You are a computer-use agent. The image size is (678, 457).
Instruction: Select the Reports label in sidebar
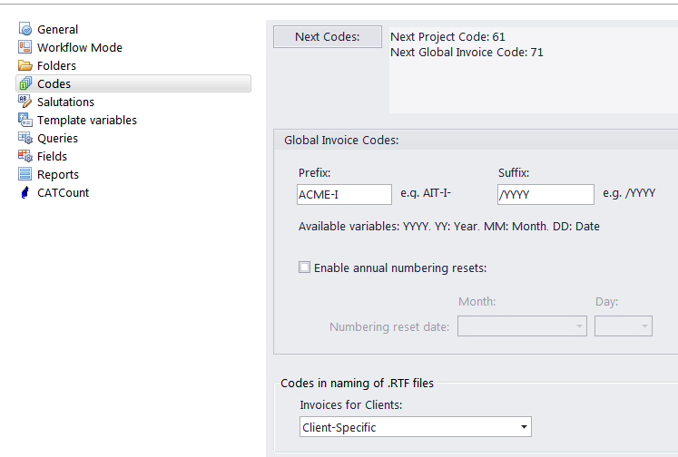pos(58,174)
